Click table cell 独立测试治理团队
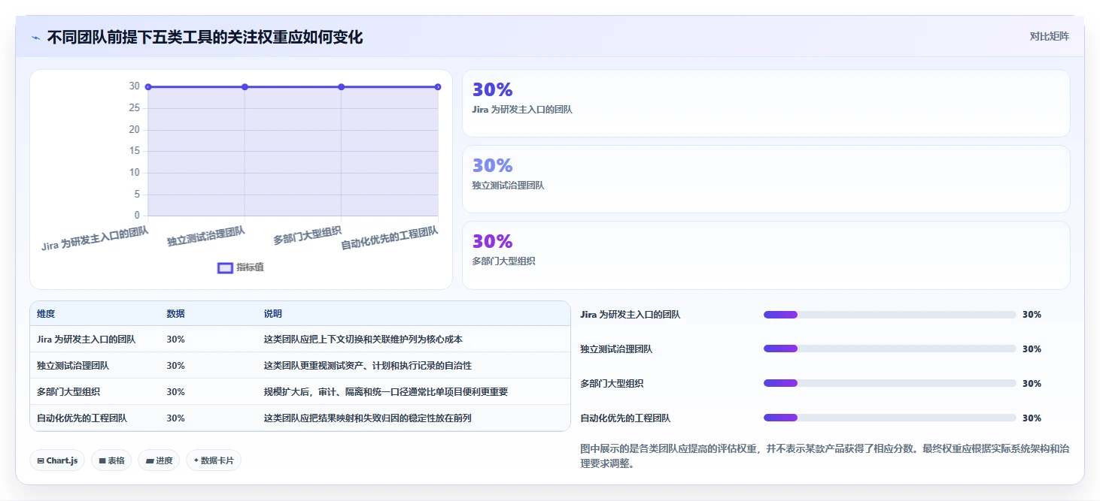Screen dimensions: 1100x501 pos(73,366)
